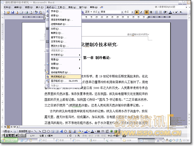The image size is (195, 147).
Task: Click the Insert WordArt icon
Action: tap(61, 131)
